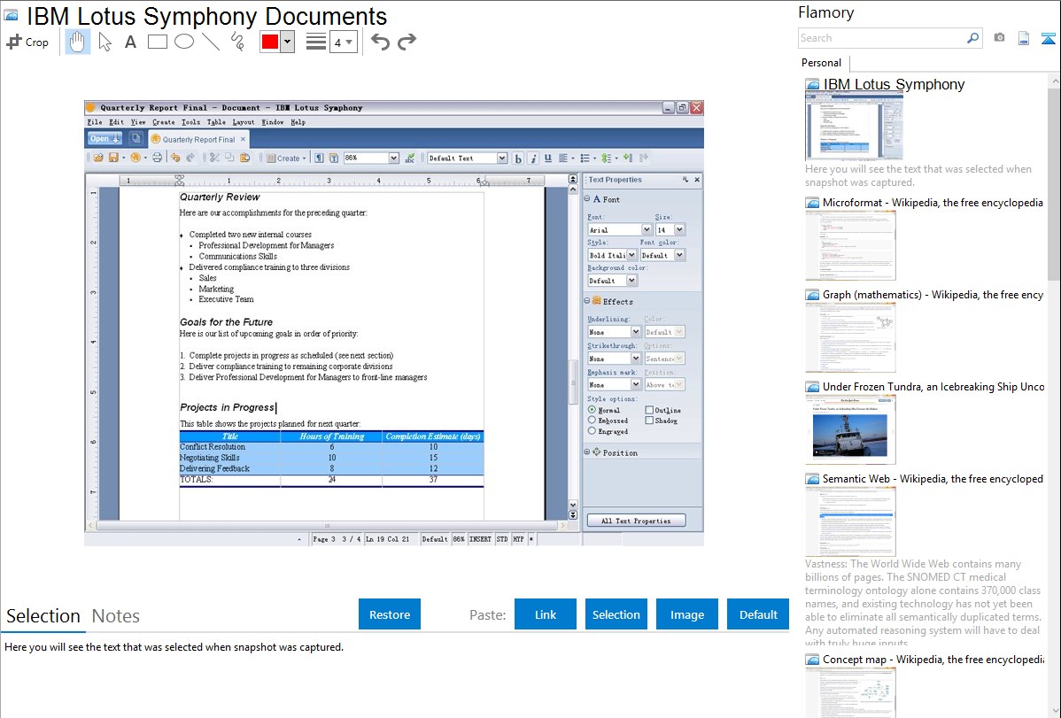Switch to the Selection tab

(43, 616)
